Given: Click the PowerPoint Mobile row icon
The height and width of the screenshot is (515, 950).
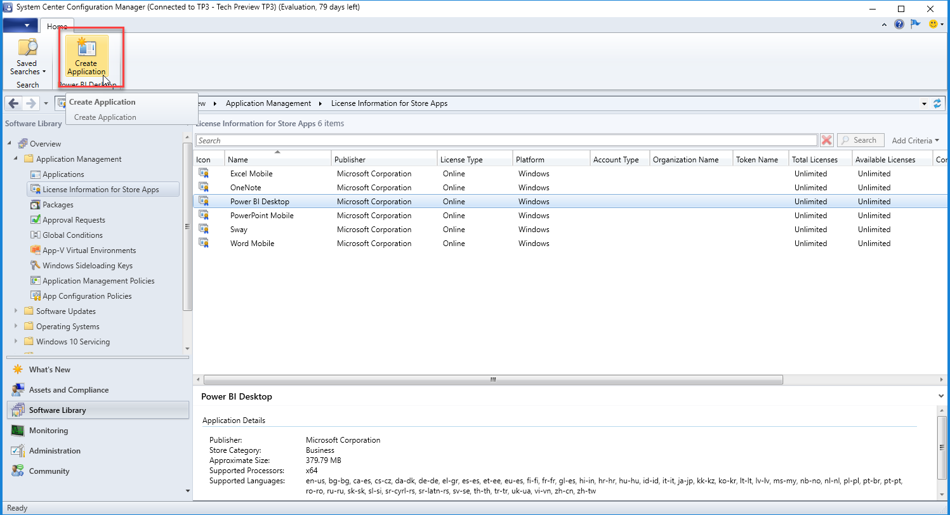Looking at the screenshot, I should 204,215.
